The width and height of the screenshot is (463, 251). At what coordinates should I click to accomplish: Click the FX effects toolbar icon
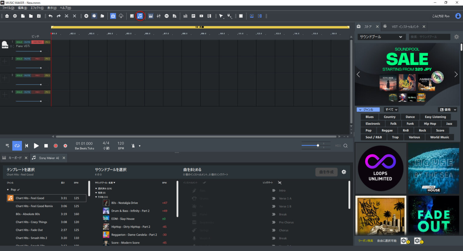pyautogui.click(x=166, y=16)
